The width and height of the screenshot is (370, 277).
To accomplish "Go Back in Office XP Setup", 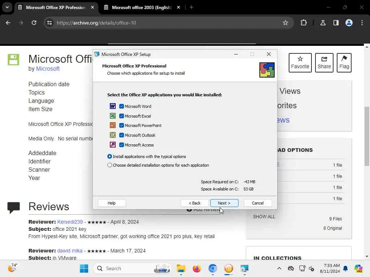I will 195,203.
